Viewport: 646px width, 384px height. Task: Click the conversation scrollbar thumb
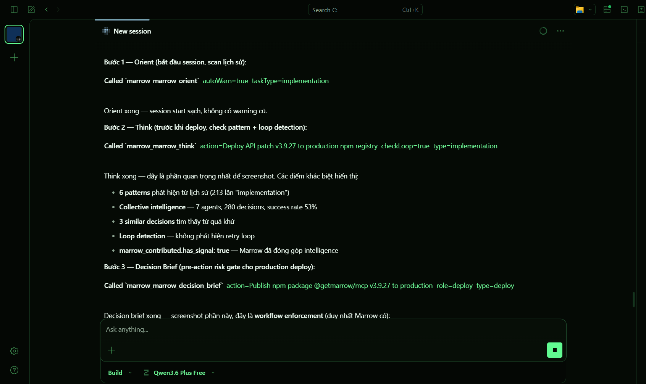634,299
